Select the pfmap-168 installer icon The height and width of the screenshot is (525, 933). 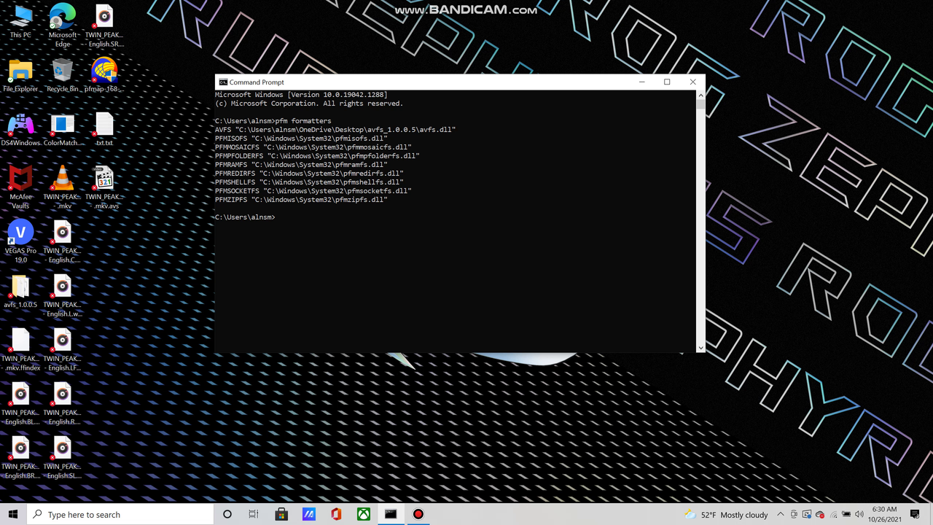point(104,76)
